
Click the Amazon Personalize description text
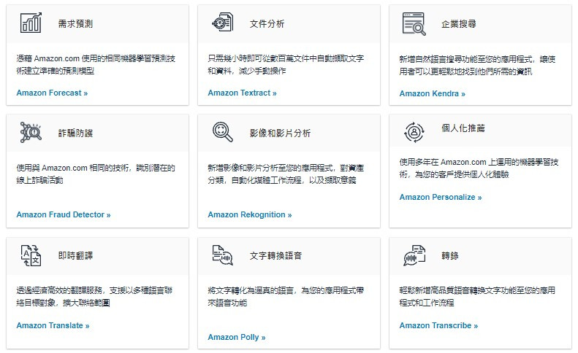coord(479,168)
